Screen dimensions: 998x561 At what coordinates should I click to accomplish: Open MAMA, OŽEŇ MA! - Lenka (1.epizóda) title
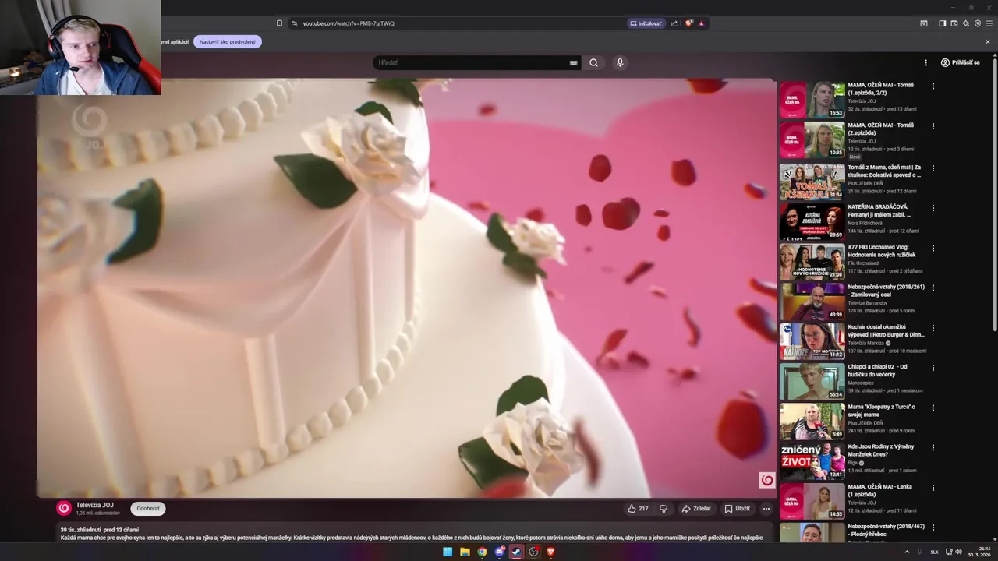point(879,491)
